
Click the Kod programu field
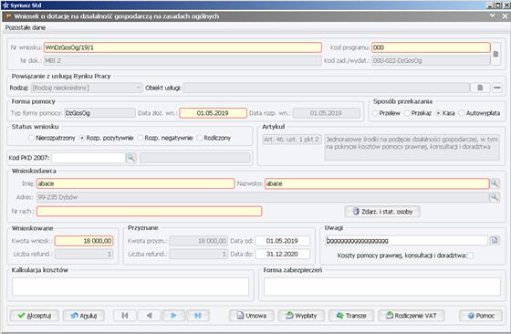431,47
